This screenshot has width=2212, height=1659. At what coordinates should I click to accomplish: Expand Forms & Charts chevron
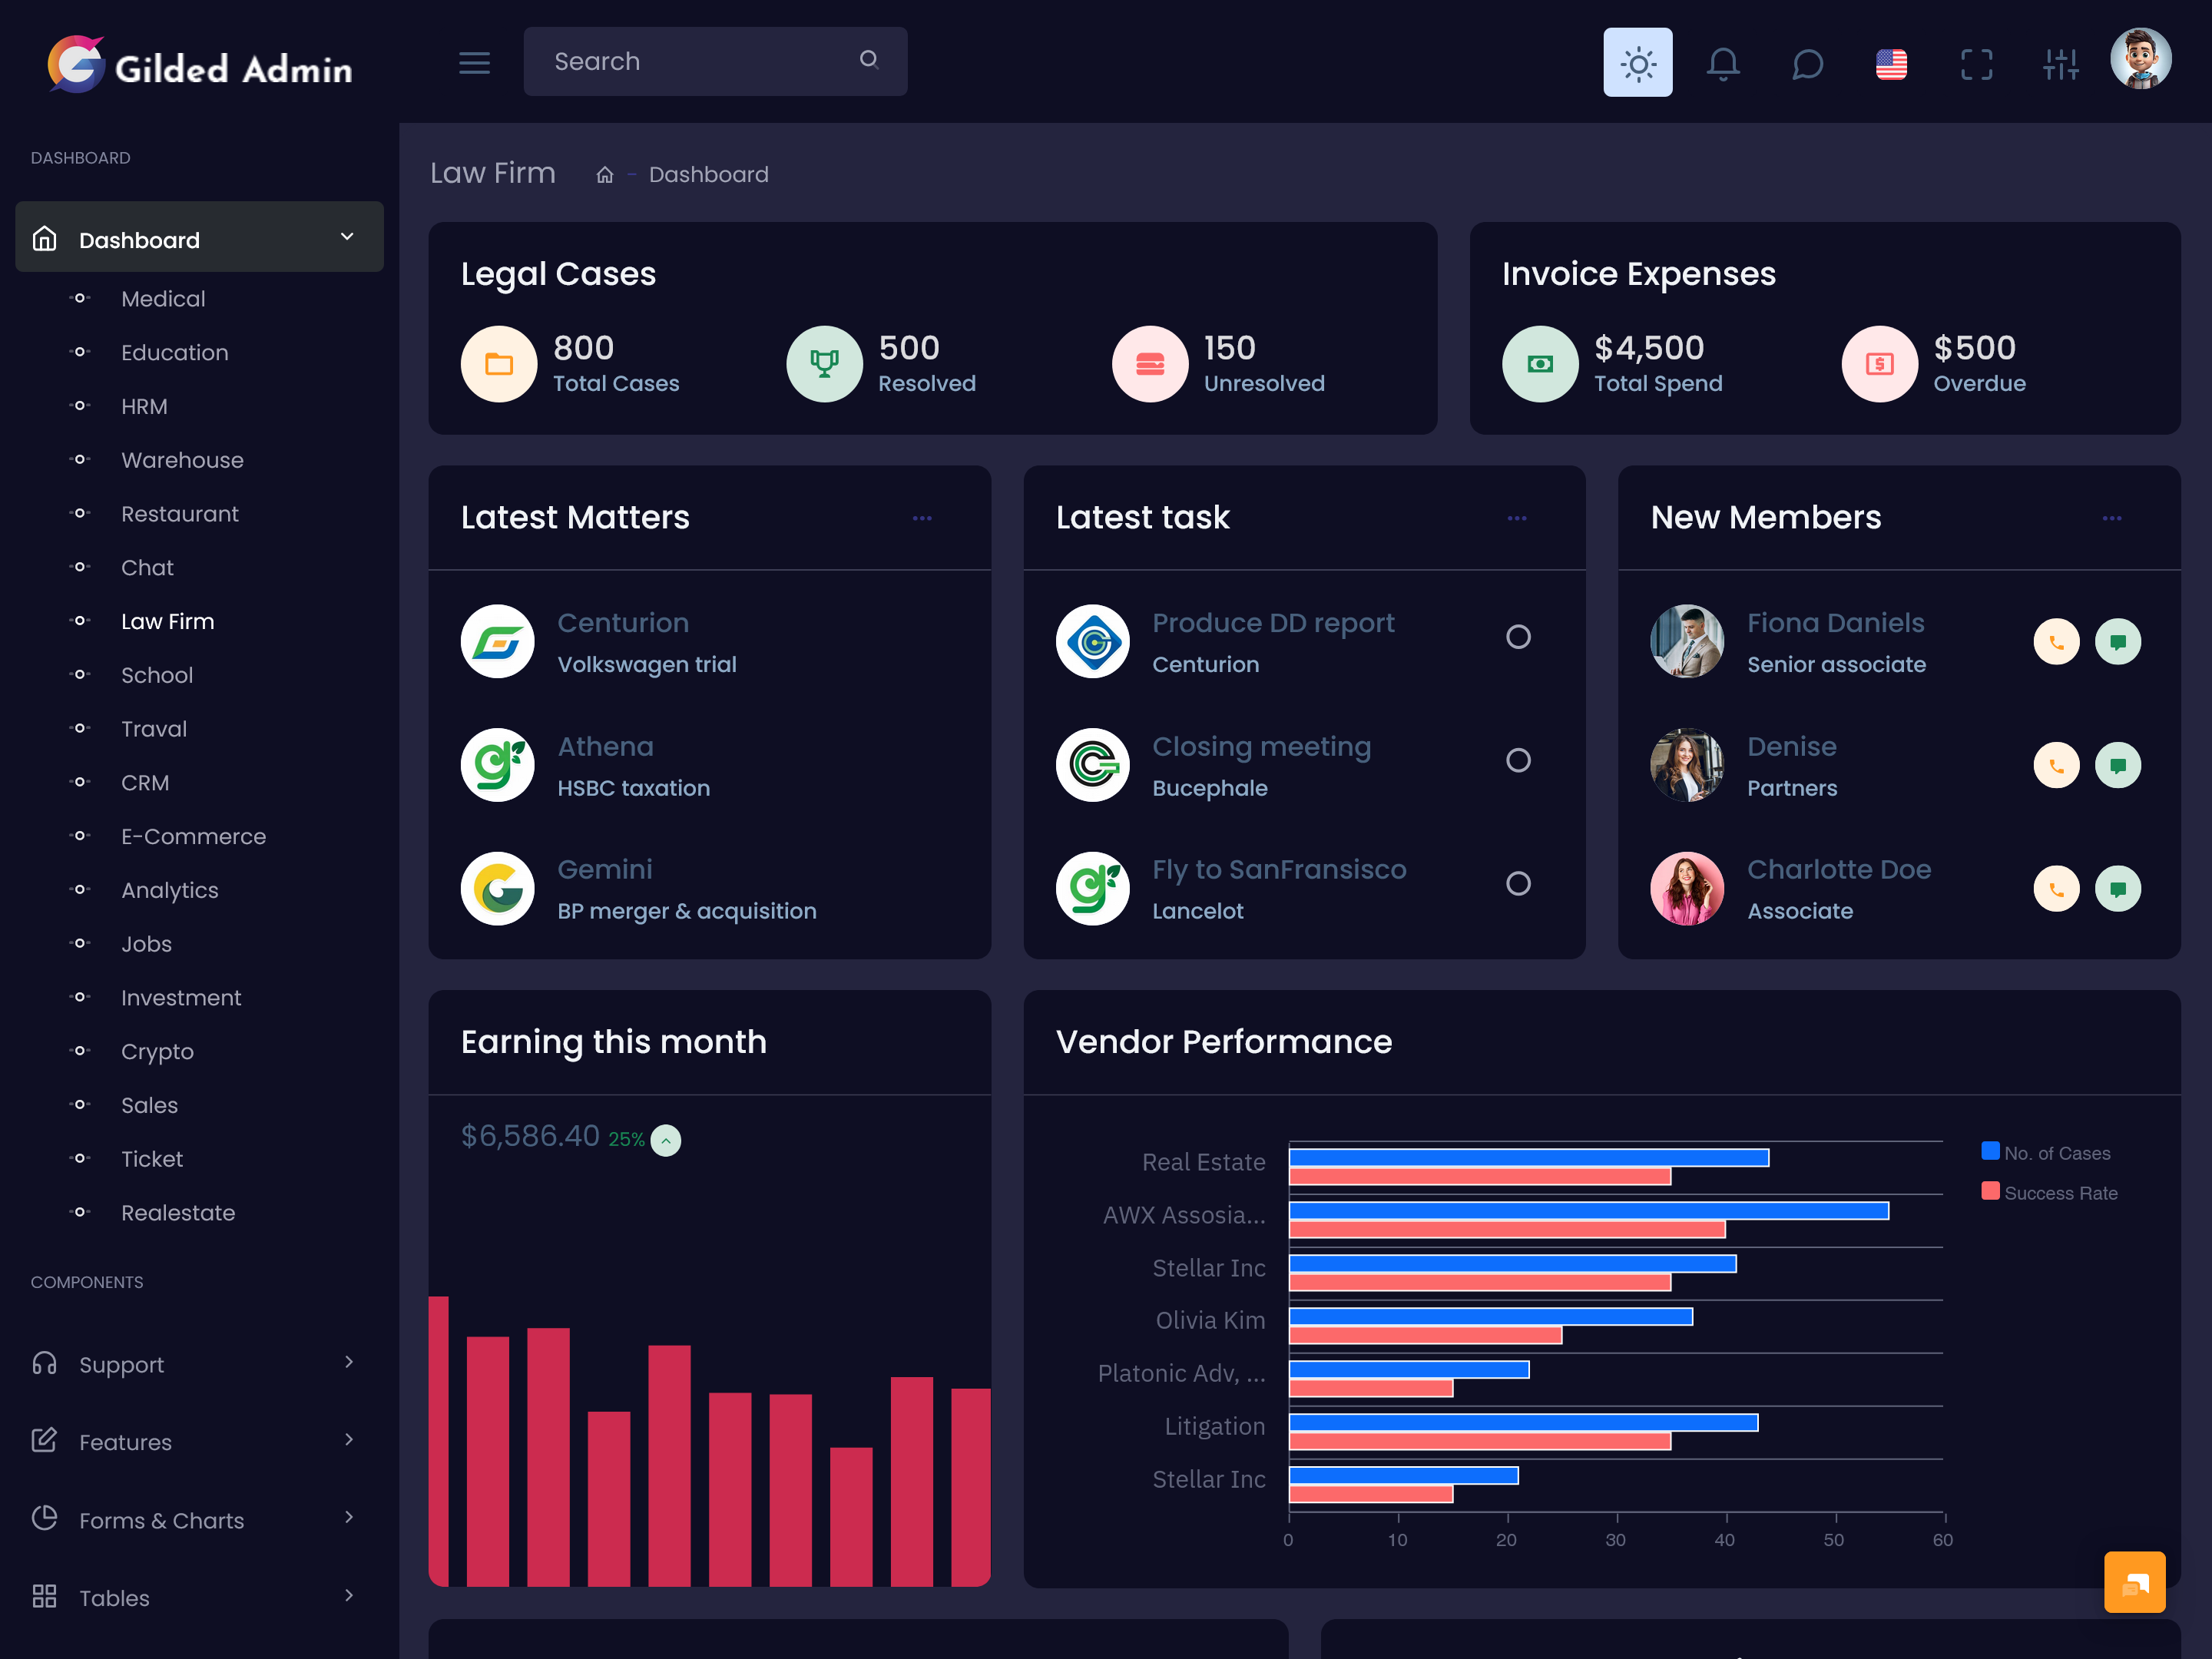(x=348, y=1517)
